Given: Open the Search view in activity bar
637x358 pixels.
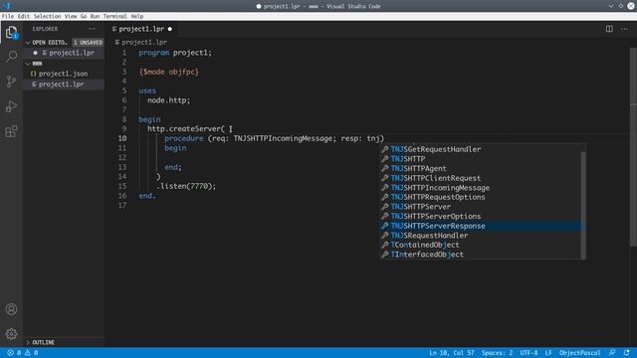Looking at the screenshot, I should tap(11, 56).
